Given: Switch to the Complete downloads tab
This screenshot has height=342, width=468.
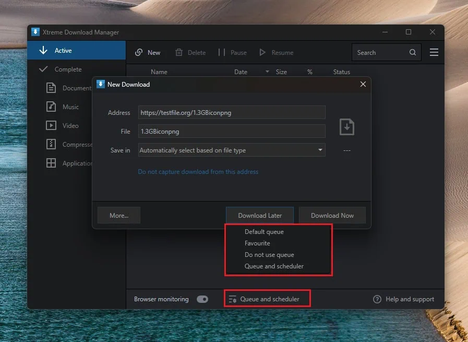Looking at the screenshot, I should (76, 69).
